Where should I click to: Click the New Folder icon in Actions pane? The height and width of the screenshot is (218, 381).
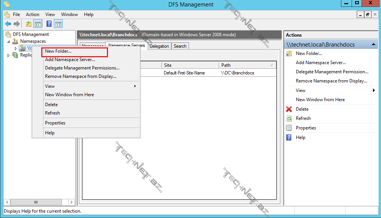pyautogui.click(x=289, y=53)
